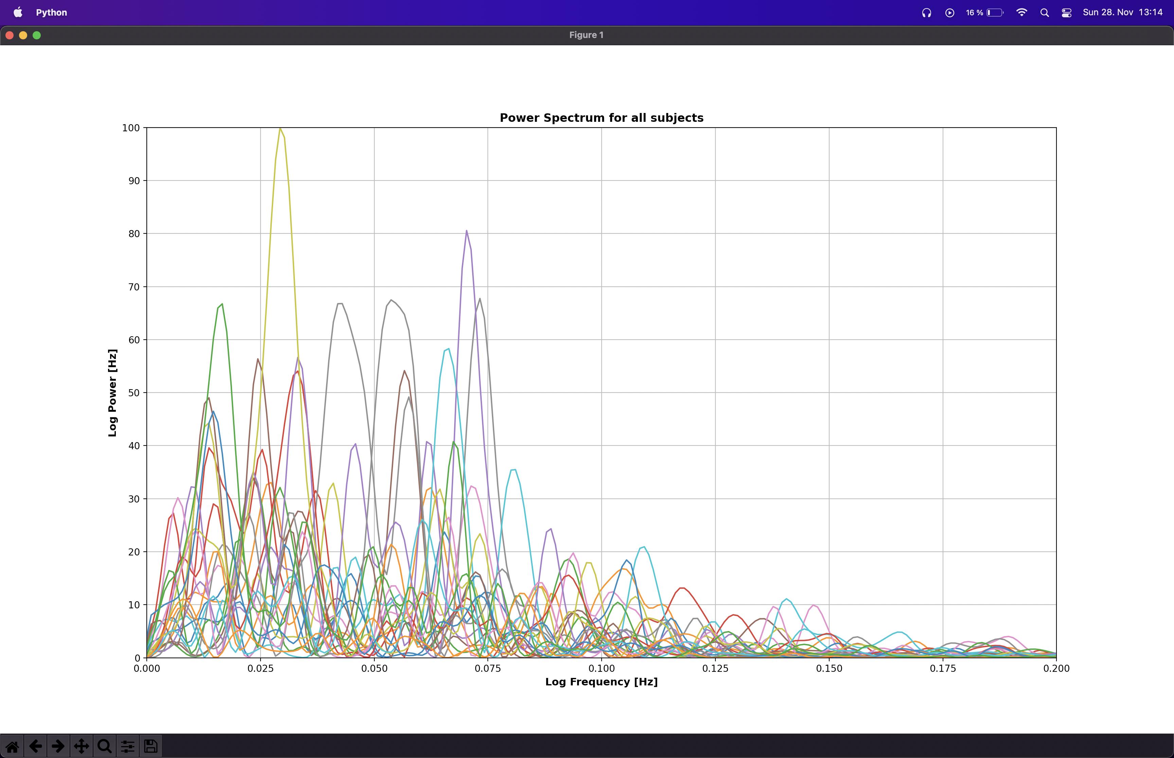Activate the Pan axes tool
This screenshot has width=1174, height=758.
(x=81, y=746)
